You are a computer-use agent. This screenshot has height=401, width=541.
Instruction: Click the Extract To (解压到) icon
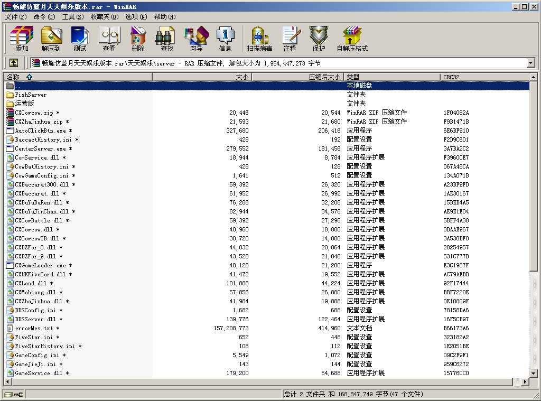click(x=51, y=39)
